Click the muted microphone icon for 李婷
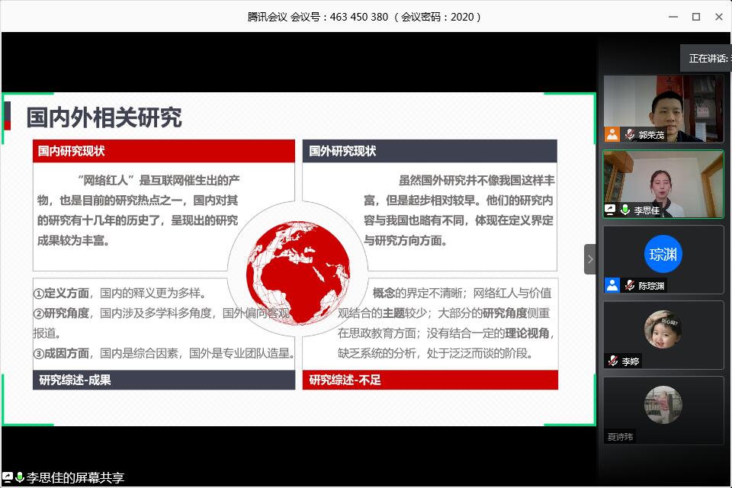732x488 pixels. click(612, 361)
